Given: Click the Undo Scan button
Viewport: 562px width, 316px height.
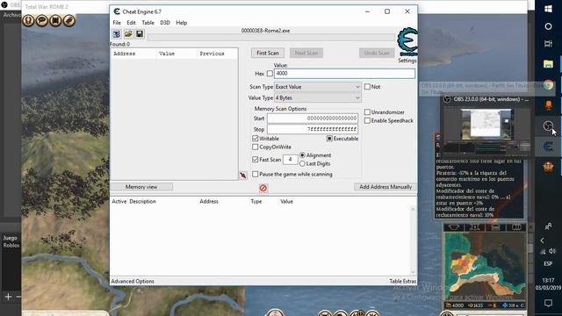Looking at the screenshot, I should click(x=377, y=53).
